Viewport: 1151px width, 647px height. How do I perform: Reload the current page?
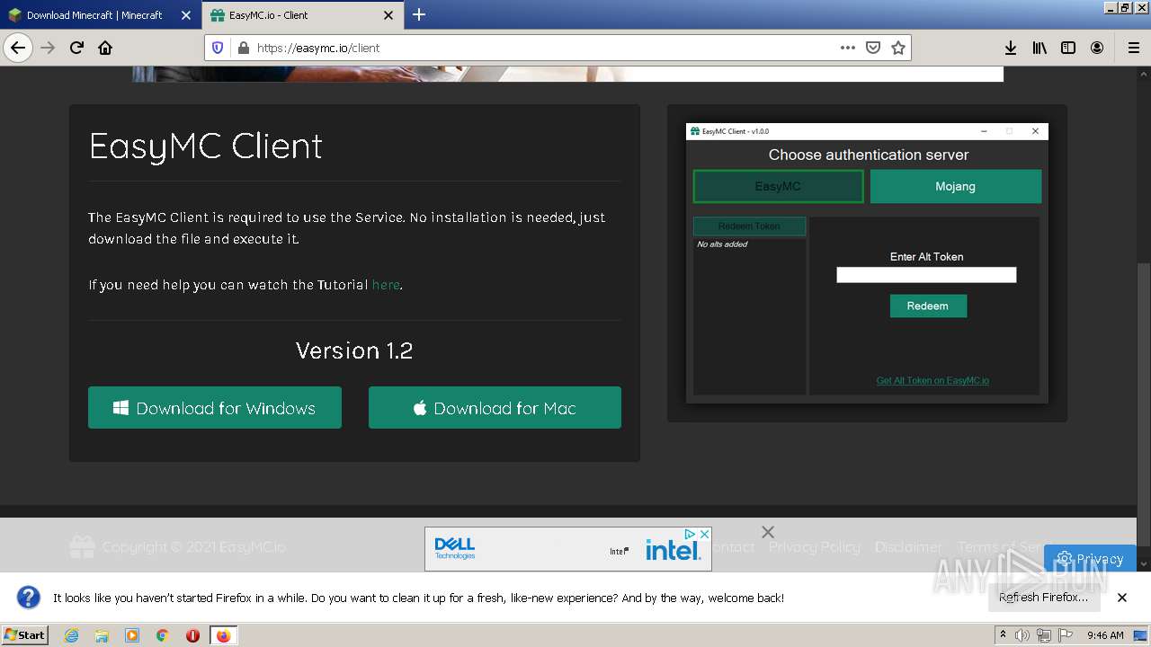76,48
